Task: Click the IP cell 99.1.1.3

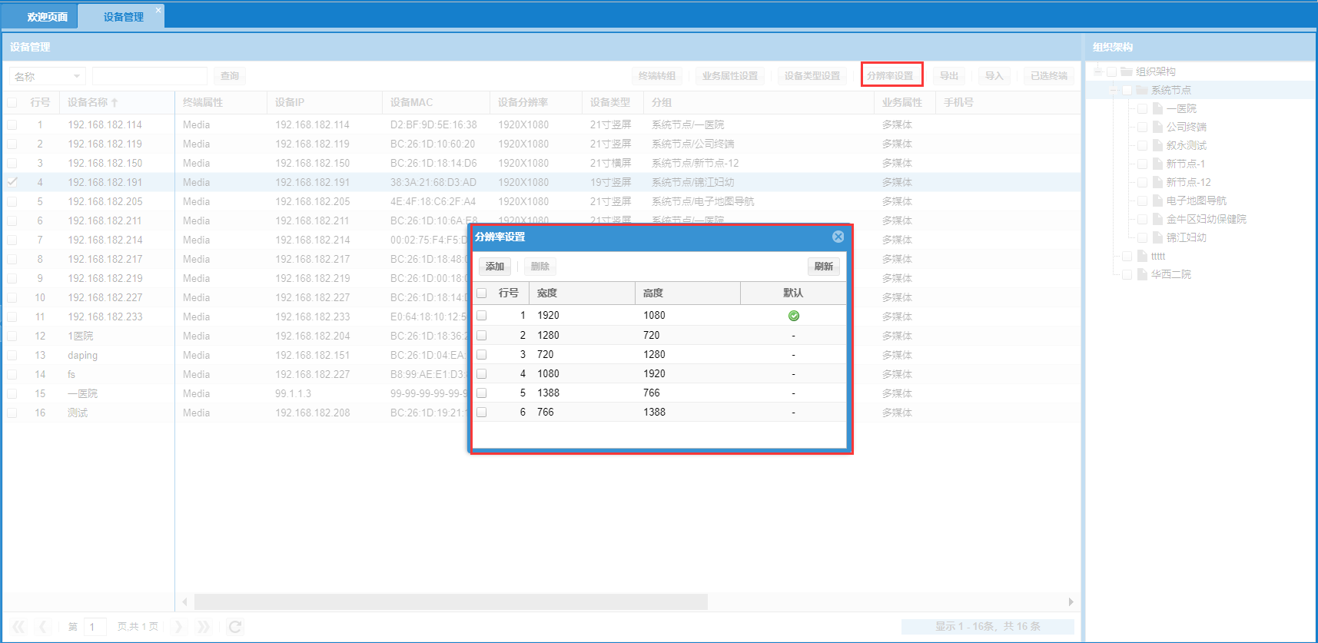Action: pyautogui.click(x=293, y=393)
